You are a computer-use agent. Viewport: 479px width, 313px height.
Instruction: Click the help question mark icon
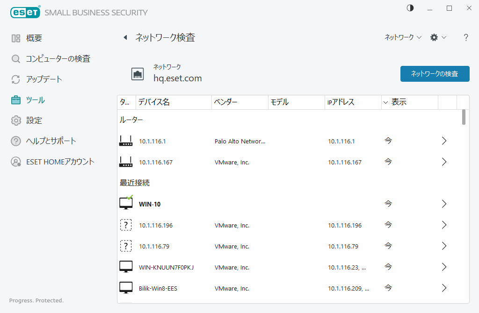pyautogui.click(x=466, y=37)
